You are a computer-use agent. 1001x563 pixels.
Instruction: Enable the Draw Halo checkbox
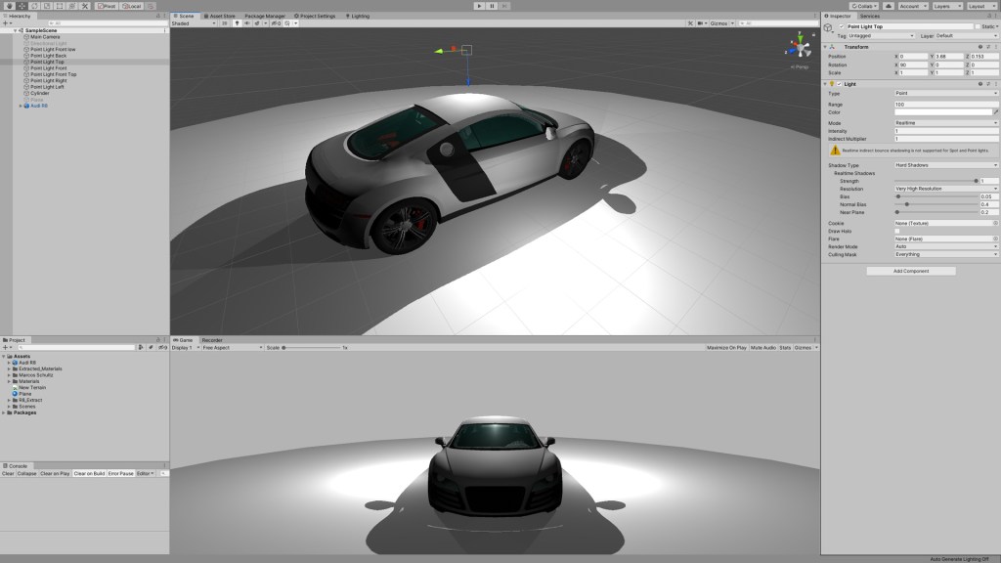click(x=897, y=231)
